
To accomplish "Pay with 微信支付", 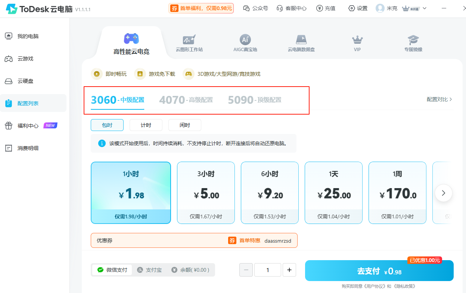I will point(112,270).
